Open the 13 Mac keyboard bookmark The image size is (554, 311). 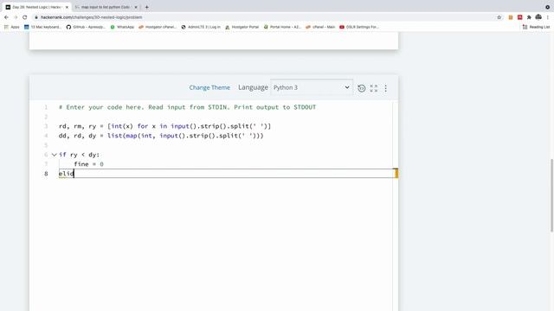42,27
